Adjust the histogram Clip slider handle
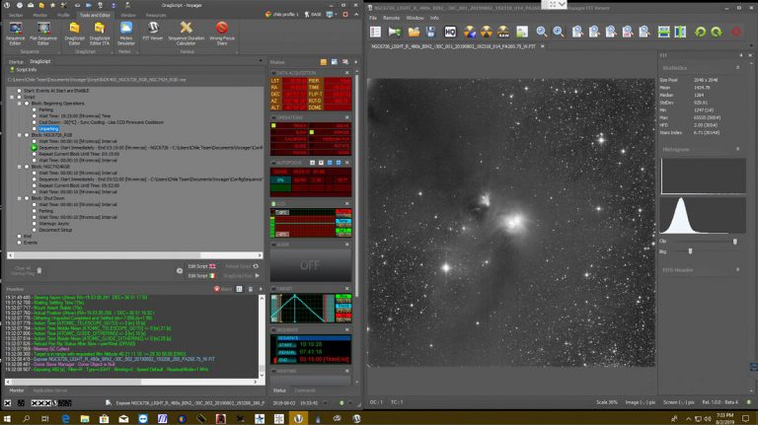This screenshot has height=425, width=758. tap(735, 241)
